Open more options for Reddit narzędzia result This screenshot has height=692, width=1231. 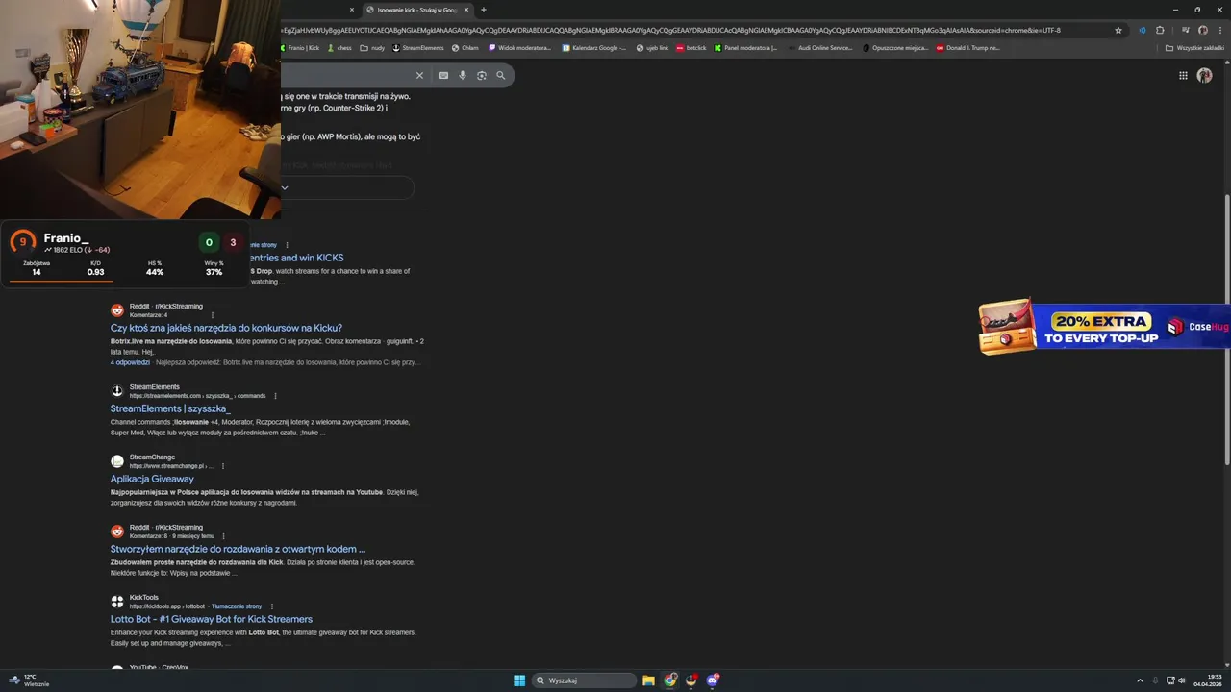pos(213,315)
